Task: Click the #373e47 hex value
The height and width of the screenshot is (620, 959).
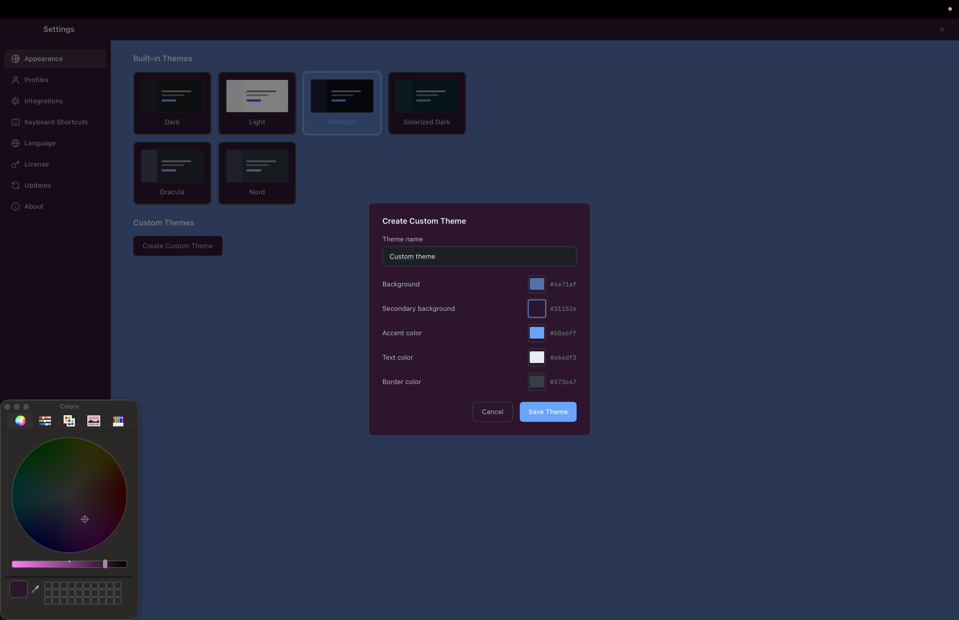Action: [563, 382]
